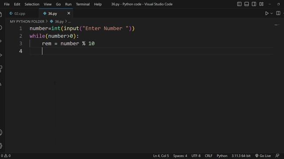Image resolution: width=284 pixels, height=159 pixels.
Task: Place cursor on rem variable in line 3
Action: click(47, 44)
